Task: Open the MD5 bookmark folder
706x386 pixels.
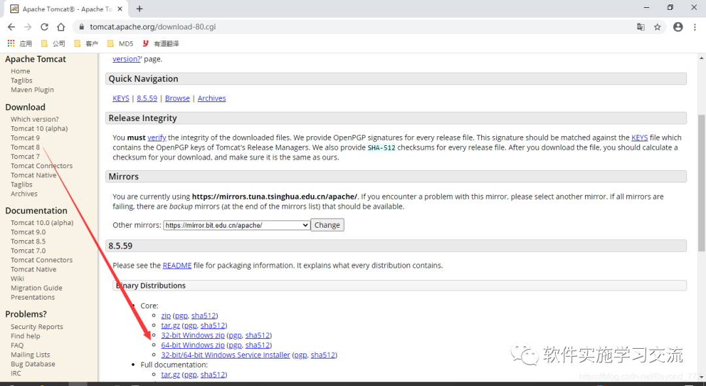Action: (120, 44)
